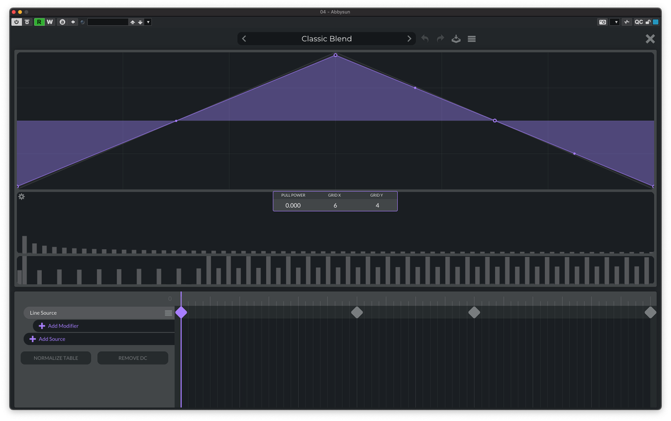Image resolution: width=671 pixels, height=421 pixels.
Task: Show the QC quick controls
Action: (x=639, y=22)
